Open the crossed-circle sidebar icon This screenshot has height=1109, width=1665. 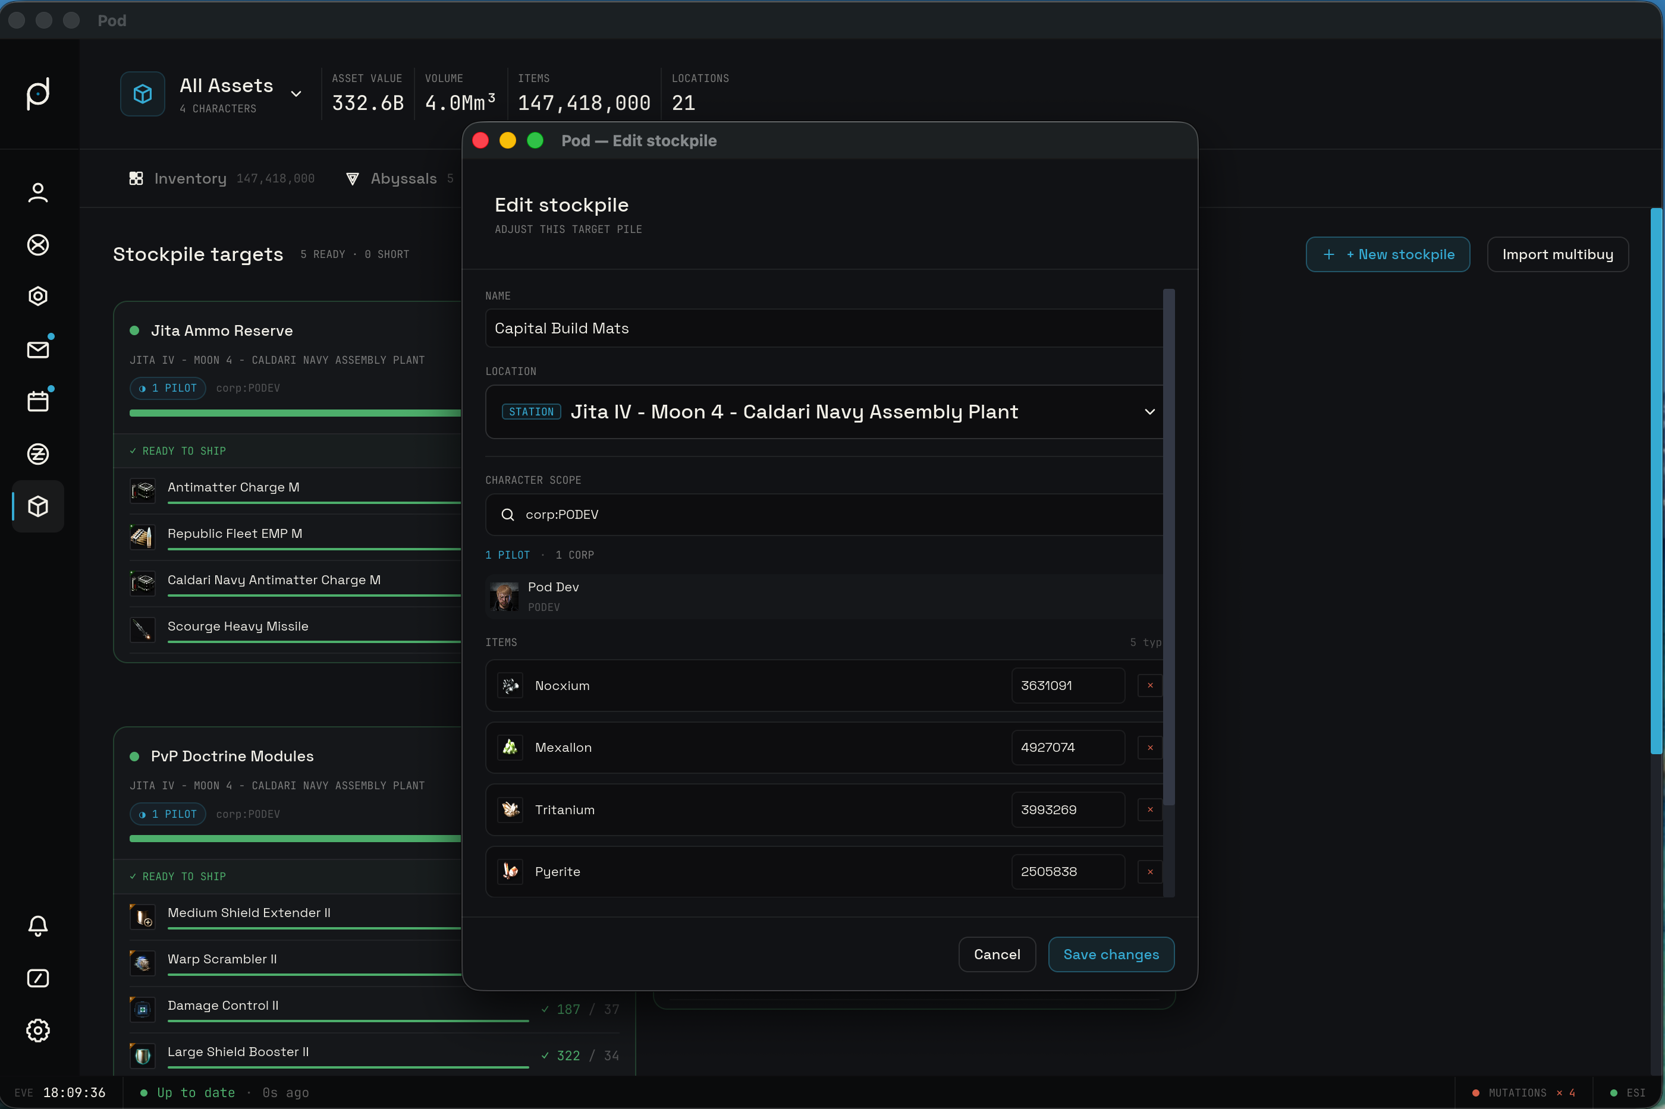pyautogui.click(x=38, y=245)
